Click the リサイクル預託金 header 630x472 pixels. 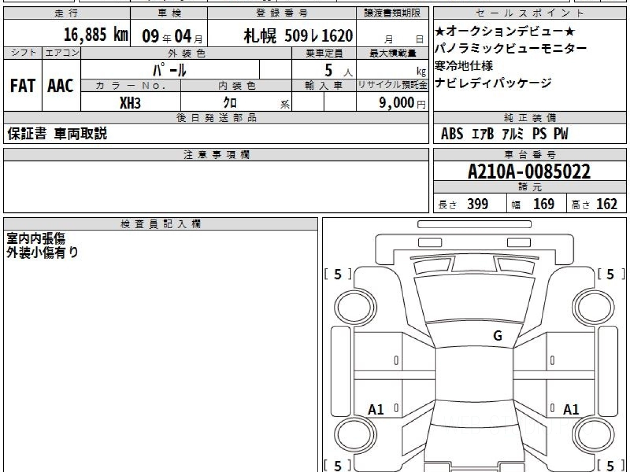coord(392,85)
